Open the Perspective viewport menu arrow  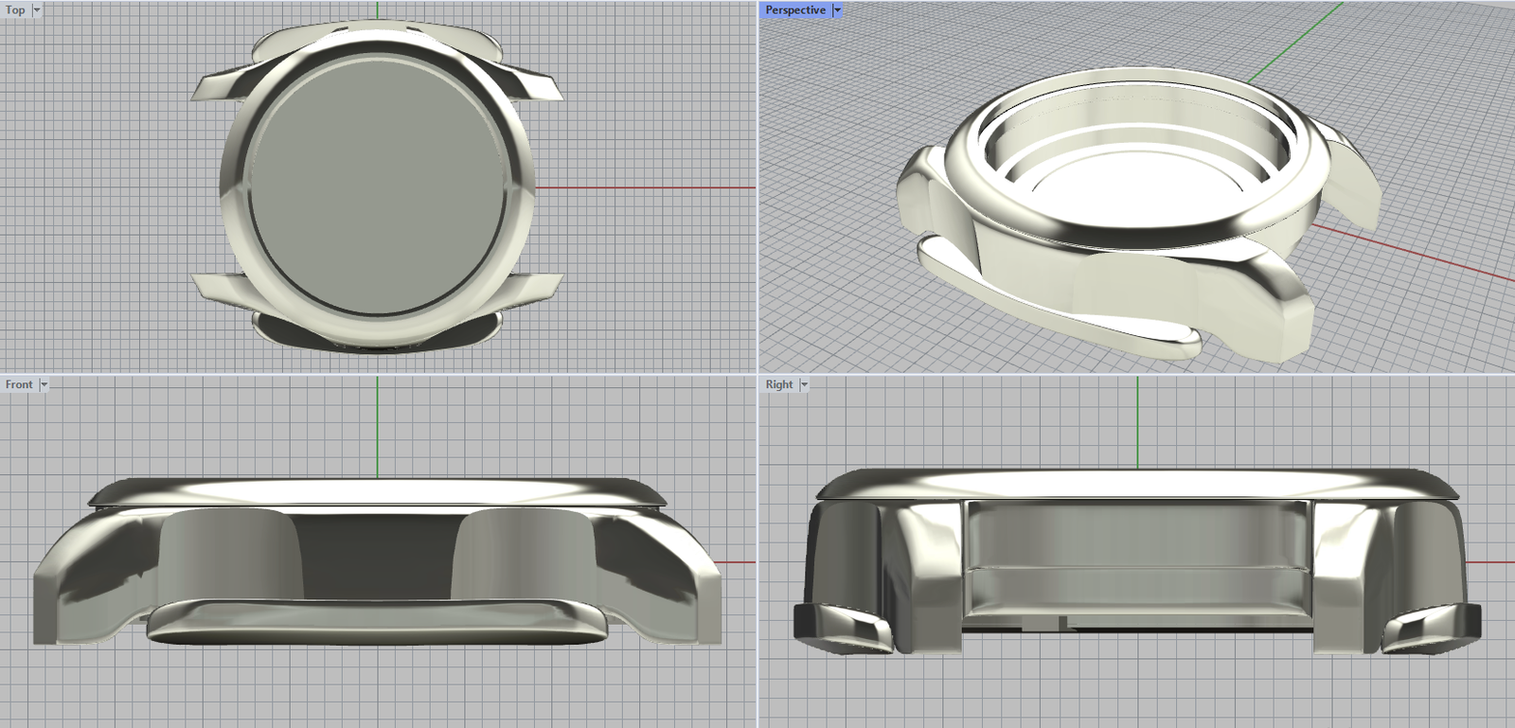tap(837, 10)
